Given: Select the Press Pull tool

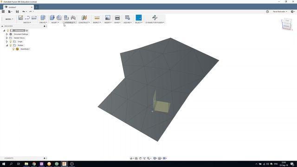Looking at the screenshot, I should pos(52,18).
